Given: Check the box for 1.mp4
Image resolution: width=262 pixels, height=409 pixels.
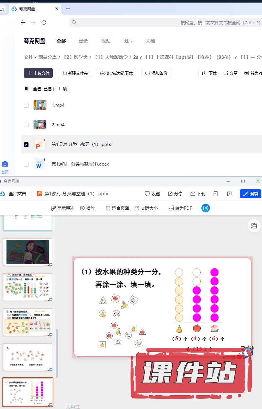Looking at the screenshot, I should [x=26, y=105].
